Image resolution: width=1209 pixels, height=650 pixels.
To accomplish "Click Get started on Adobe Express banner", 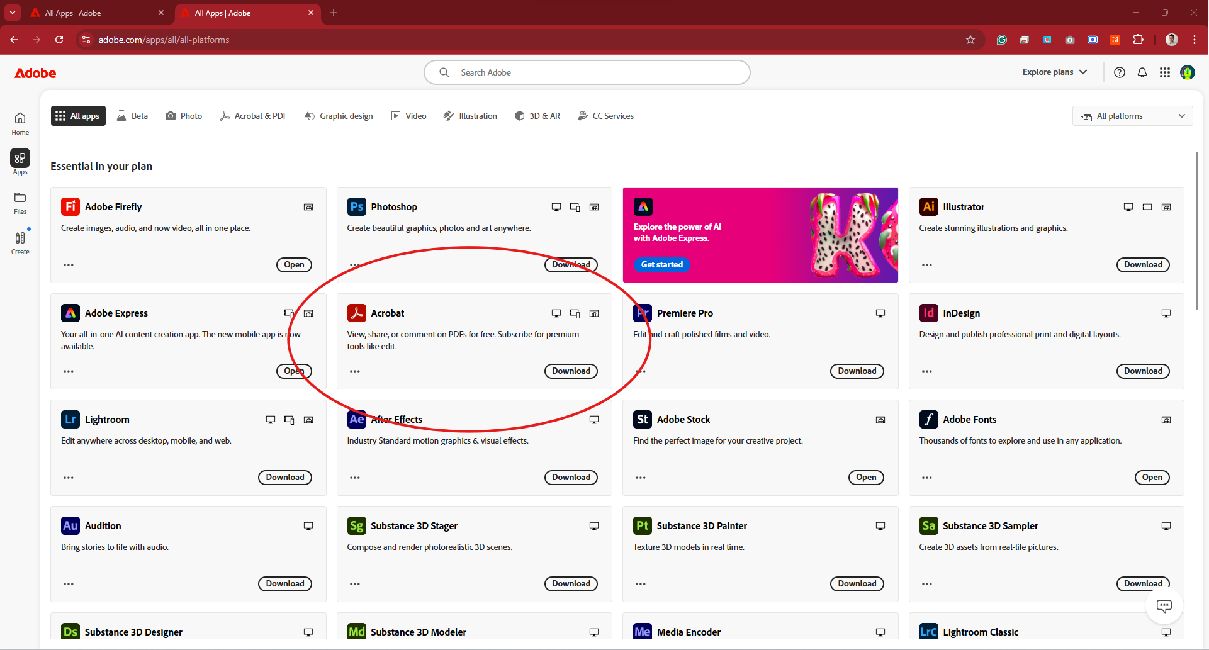I will click(662, 265).
